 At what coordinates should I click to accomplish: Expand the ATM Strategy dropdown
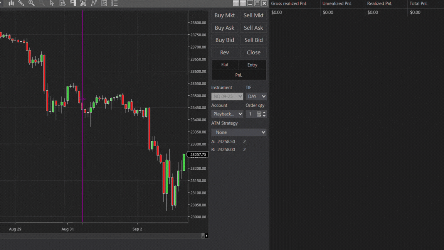pyautogui.click(x=239, y=132)
